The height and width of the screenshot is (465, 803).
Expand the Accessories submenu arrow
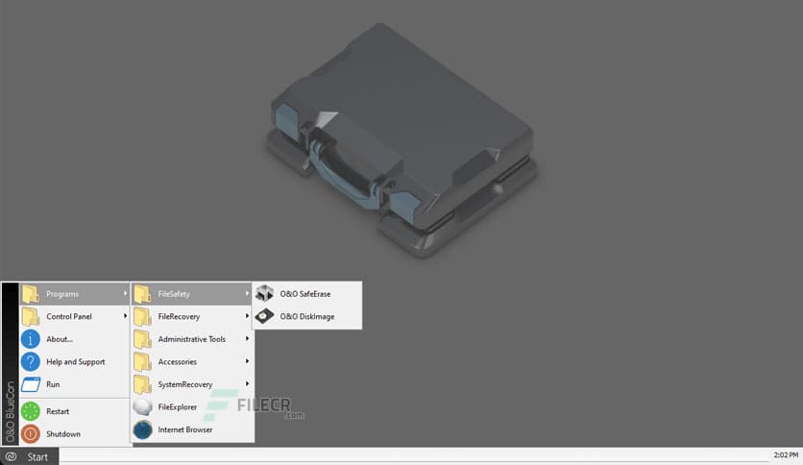(x=247, y=361)
